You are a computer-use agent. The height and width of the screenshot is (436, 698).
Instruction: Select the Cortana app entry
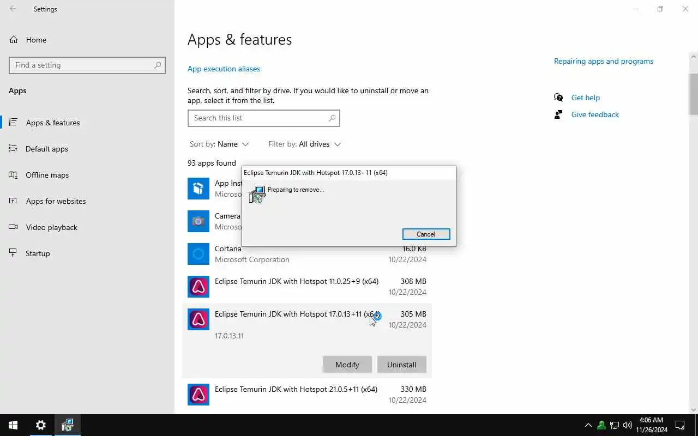307,255
